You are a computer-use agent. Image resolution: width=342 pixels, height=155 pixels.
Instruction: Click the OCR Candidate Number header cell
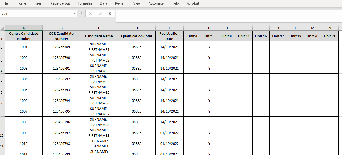click(61, 36)
